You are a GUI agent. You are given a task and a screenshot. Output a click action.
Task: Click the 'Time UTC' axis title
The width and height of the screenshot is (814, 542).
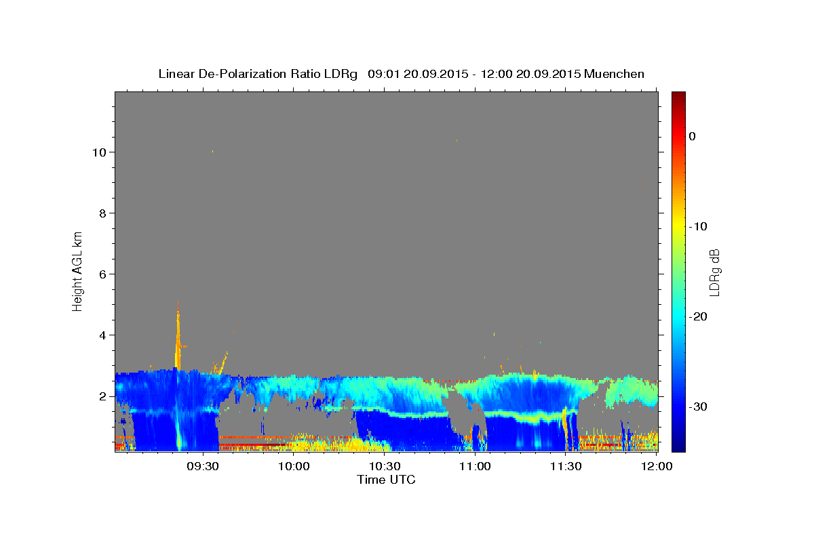click(386, 480)
